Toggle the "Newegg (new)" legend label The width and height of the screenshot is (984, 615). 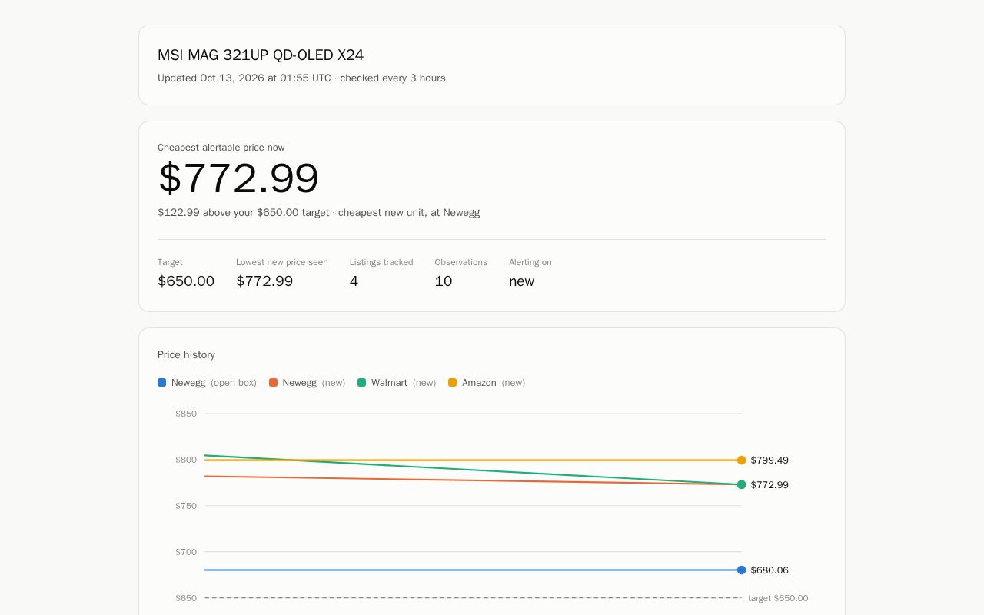[x=314, y=383]
